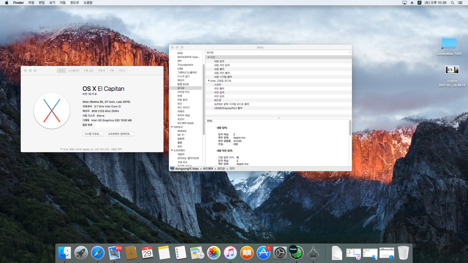Switch to 메모리 tab in About This Mac

click(102, 70)
